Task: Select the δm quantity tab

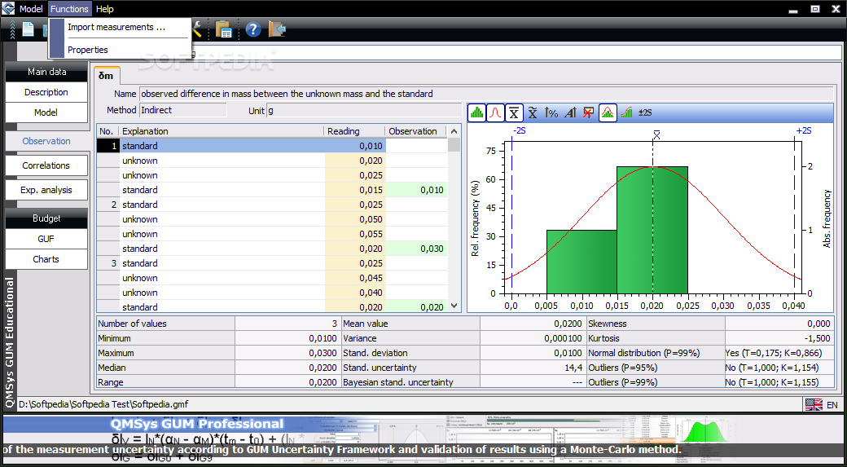Action: pyautogui.click(x=107, y=76)
